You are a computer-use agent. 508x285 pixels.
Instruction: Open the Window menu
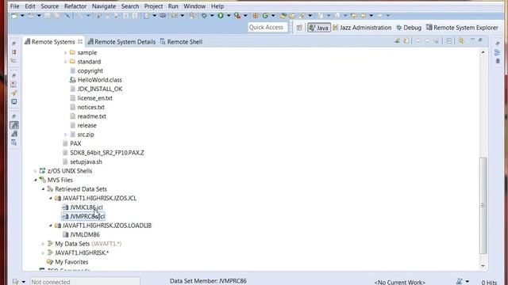click(194, 6)
